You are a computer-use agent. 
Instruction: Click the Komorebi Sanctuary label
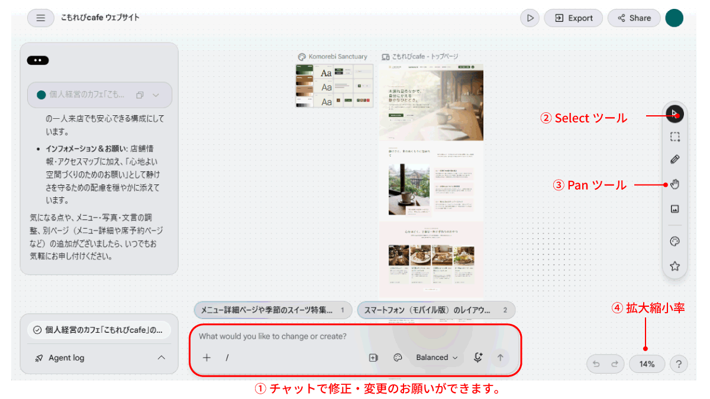(338, 57)
